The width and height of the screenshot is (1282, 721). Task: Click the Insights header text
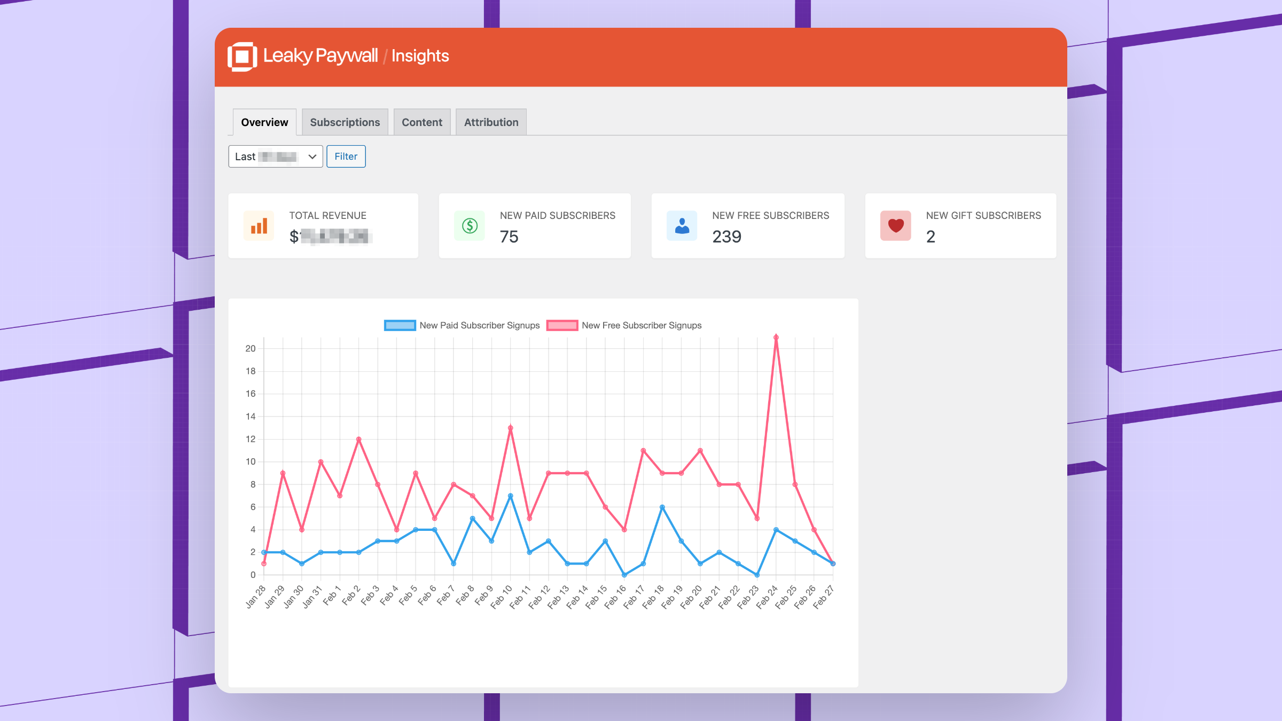point(420,56)
